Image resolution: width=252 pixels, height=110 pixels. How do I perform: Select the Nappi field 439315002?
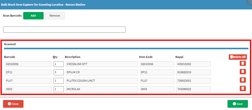(x=193, y=64)
